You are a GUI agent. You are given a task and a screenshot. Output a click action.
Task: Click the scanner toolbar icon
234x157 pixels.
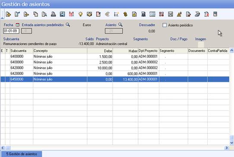point(197,14)
